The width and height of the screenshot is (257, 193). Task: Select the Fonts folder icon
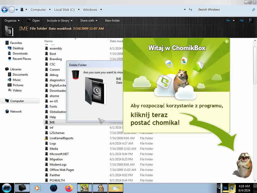pyautogui.click(x=46, y=106)
